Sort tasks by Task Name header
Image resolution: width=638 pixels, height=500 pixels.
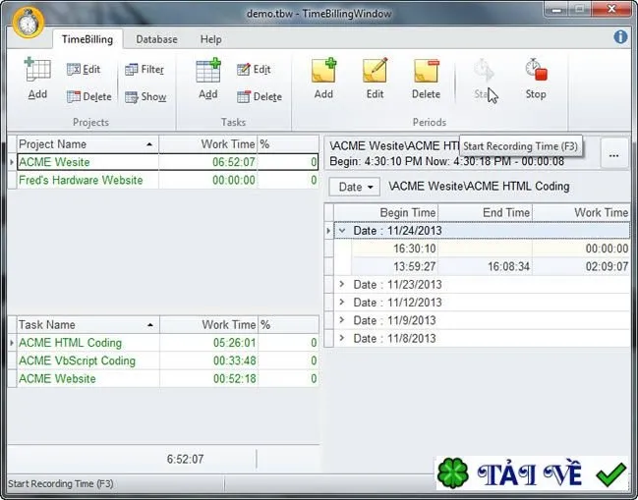[87, 325]
